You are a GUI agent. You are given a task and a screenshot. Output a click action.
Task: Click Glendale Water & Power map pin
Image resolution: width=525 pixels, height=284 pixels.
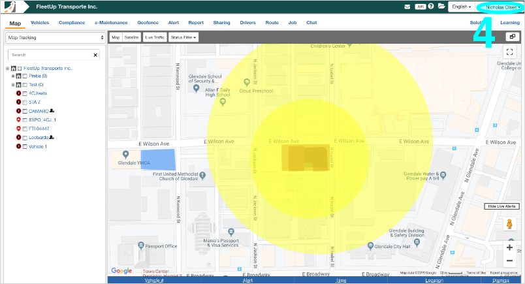(443, 175)
